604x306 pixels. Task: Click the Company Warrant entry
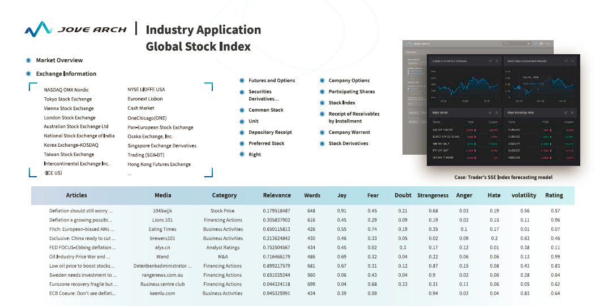[x=349, y=132]
